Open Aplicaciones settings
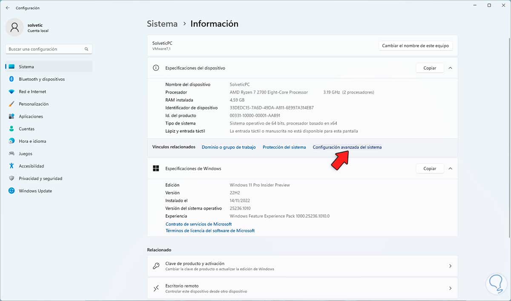The height and width of the screenshot is (301, 511). point(49,116)
